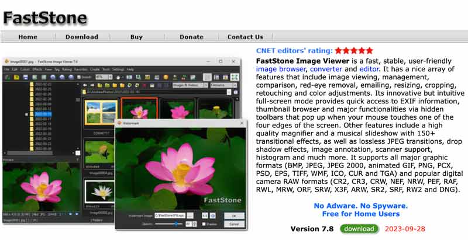Toggle the Smooth checkbox in the toolbar
Viewport: 468px width, 240px height.
click(x=79, y=77)
